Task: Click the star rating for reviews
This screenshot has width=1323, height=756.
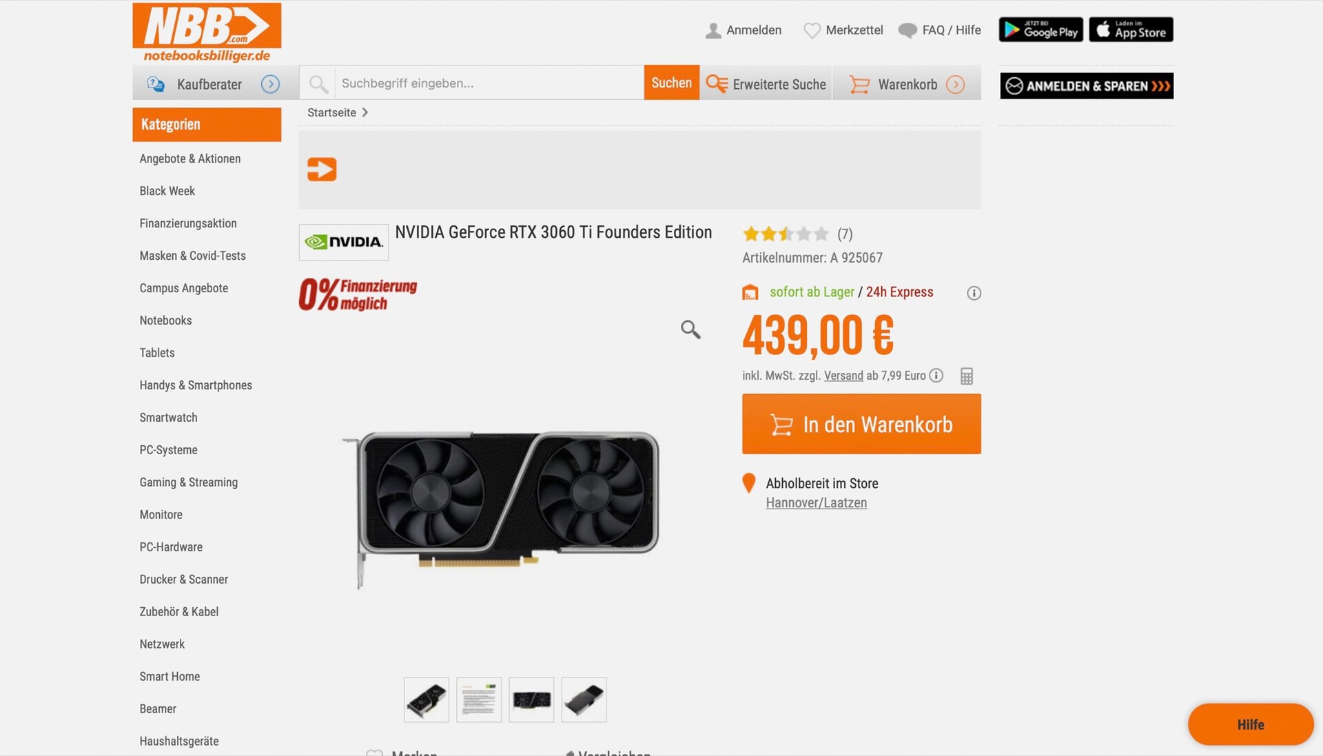Action: [786, 234]
